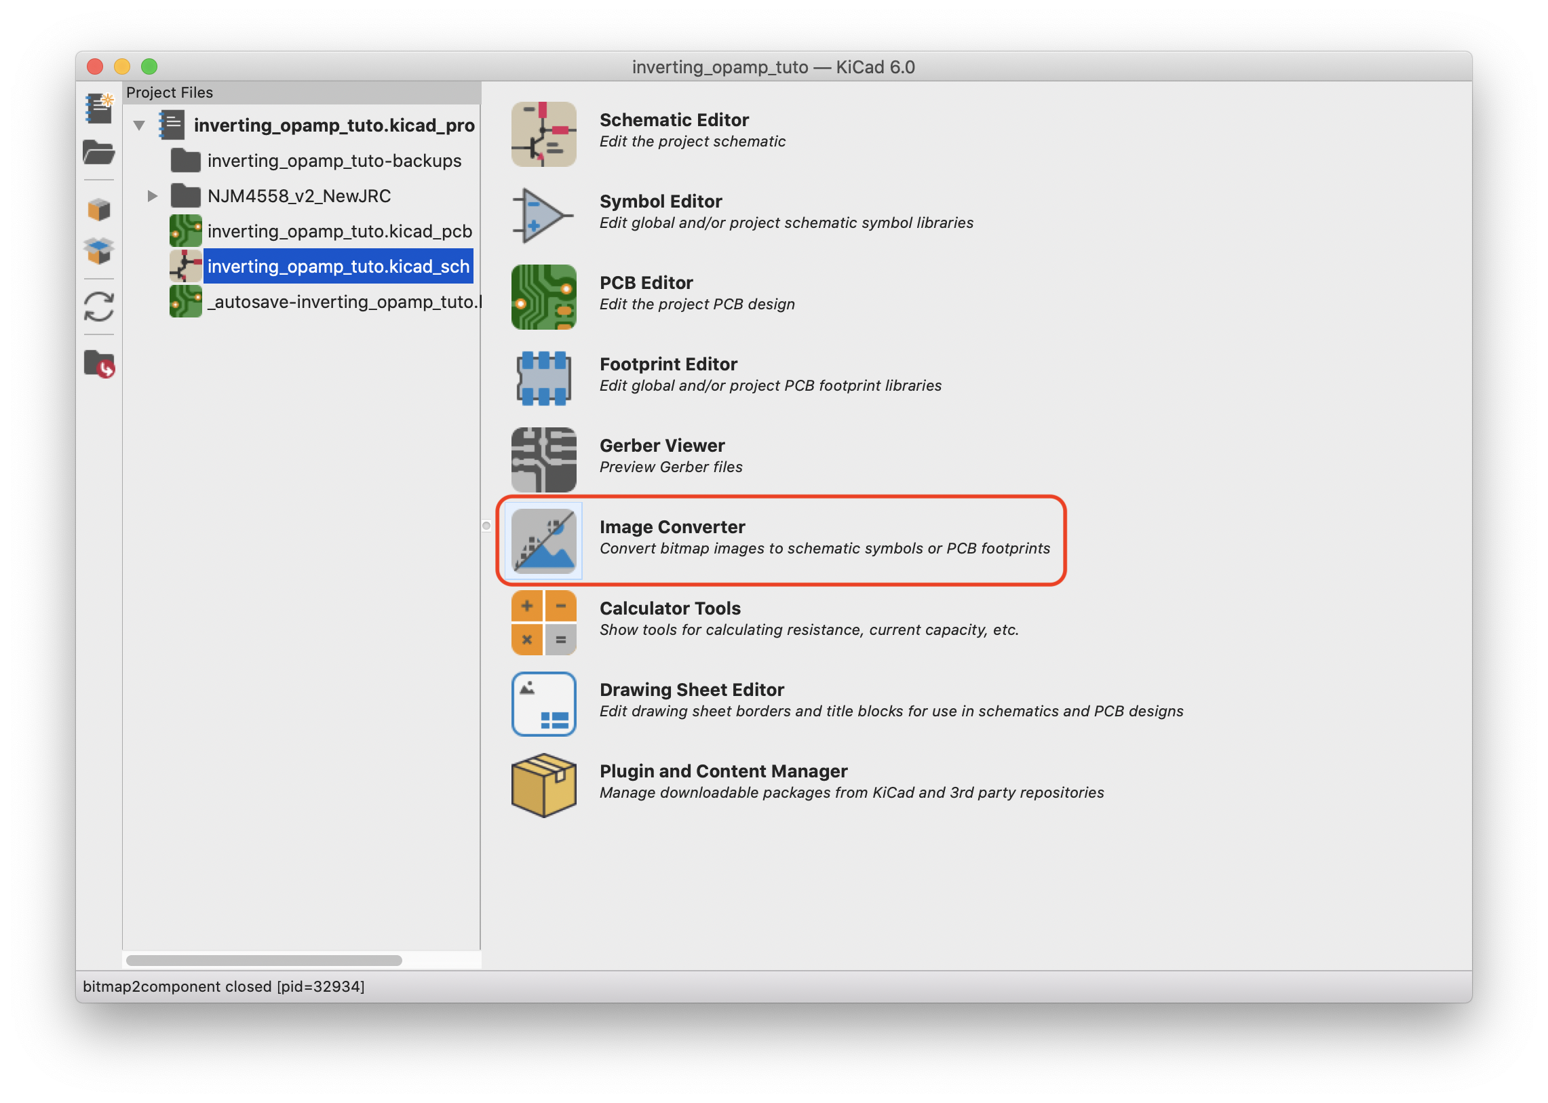Click the Open Project folder icon
Viewport: 1548px width, 1103px height.
[x=99, y=152]
